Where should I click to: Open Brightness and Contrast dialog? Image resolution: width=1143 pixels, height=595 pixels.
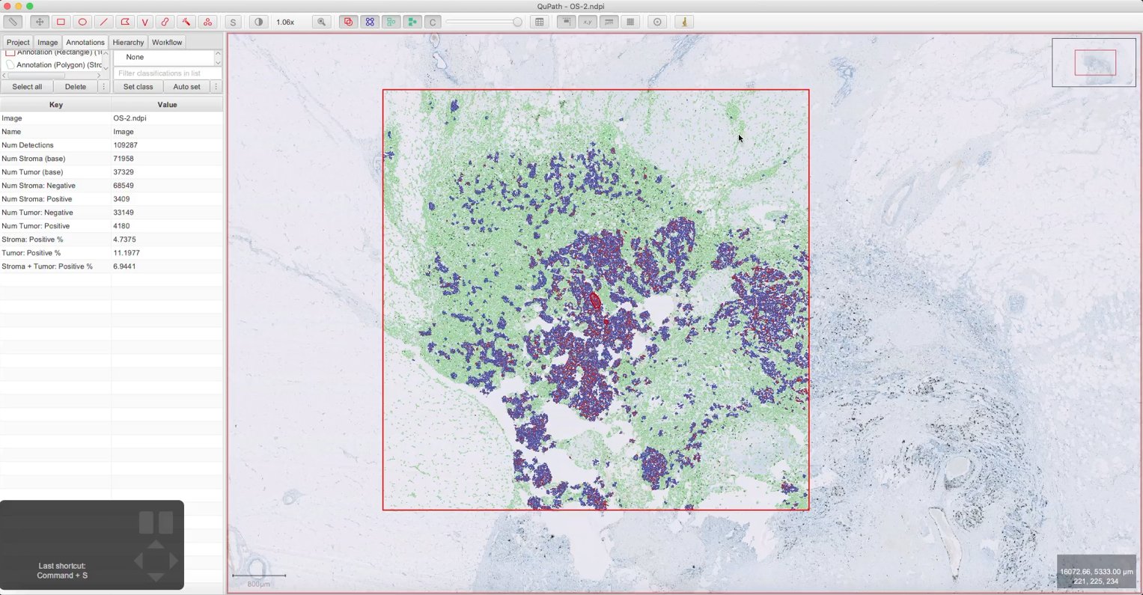click(x=259, y=22)
